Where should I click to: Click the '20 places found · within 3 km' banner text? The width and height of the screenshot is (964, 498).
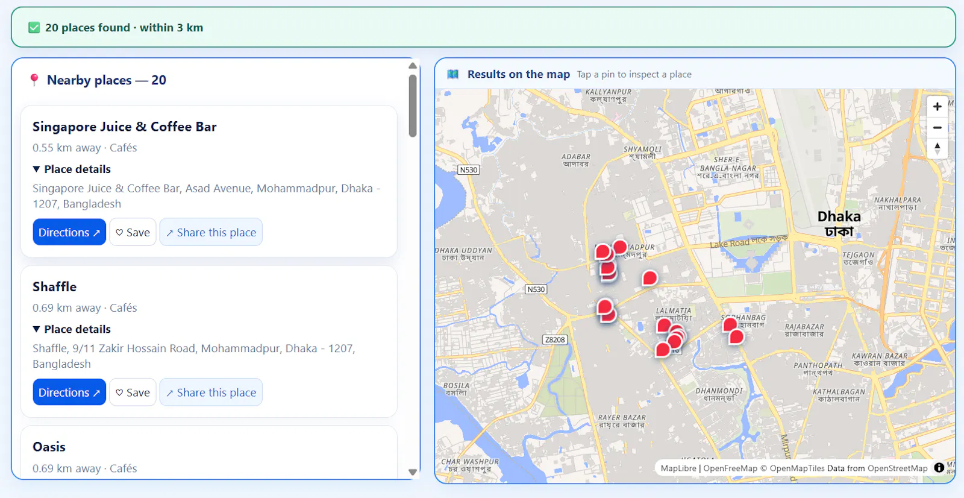coord(124,28)
